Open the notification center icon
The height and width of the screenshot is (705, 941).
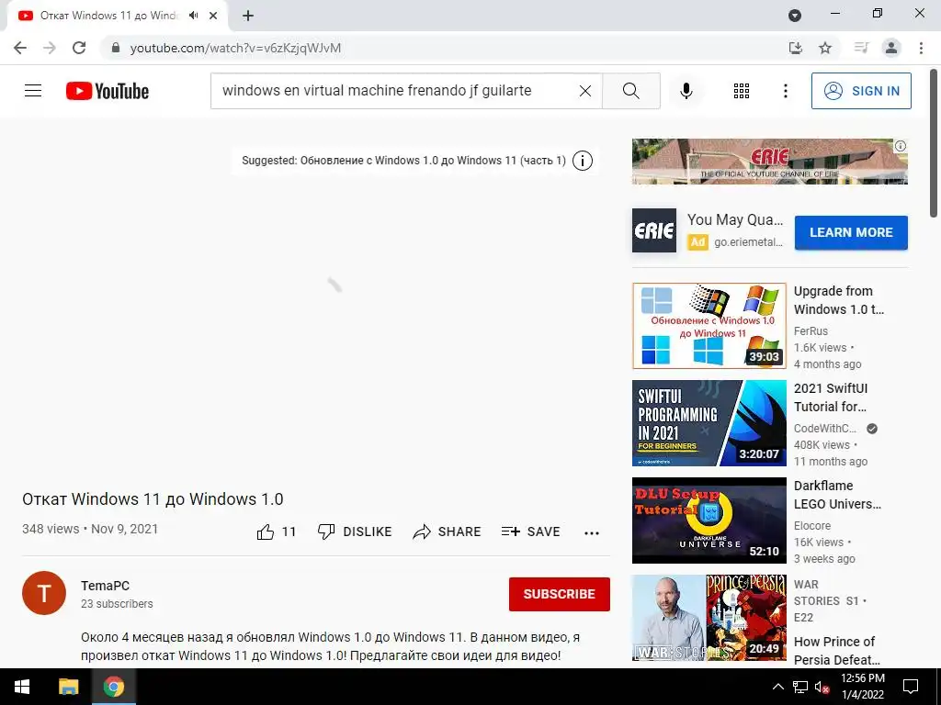(911, 687)
